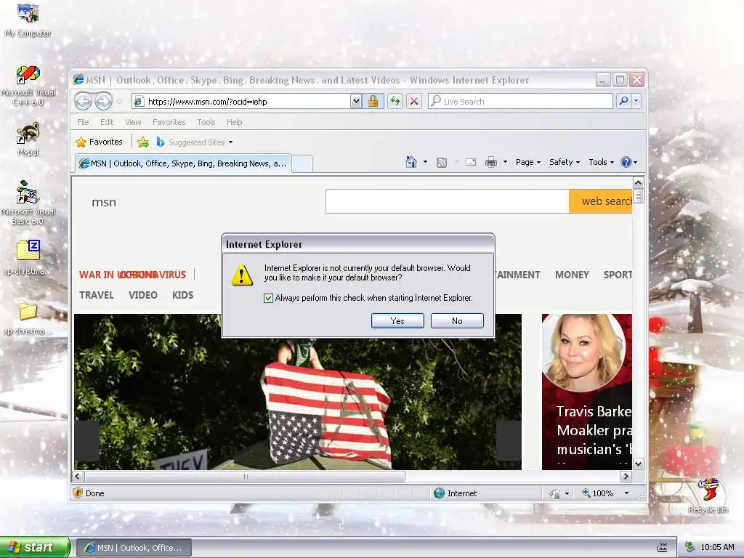Open a new blank tab
The height and width of the screenshot is (558, 744).
click(x=302, y=163)
